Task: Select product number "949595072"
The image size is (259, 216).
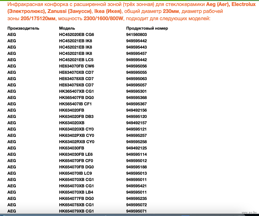Action: click(136, 205)
